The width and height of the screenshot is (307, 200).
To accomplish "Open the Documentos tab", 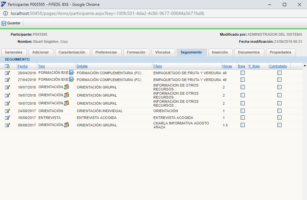I will point(249,53).
